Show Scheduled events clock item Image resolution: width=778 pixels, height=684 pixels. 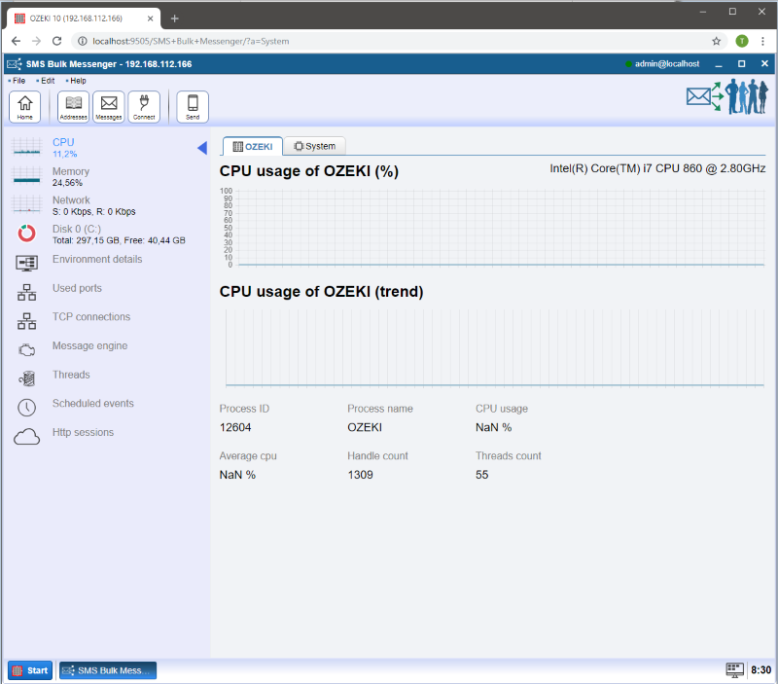(x=92, y=404)
